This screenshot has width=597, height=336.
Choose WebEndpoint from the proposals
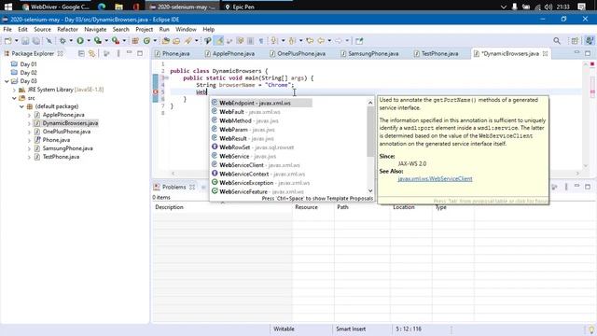pyautogui.click(x=261, y=103)
